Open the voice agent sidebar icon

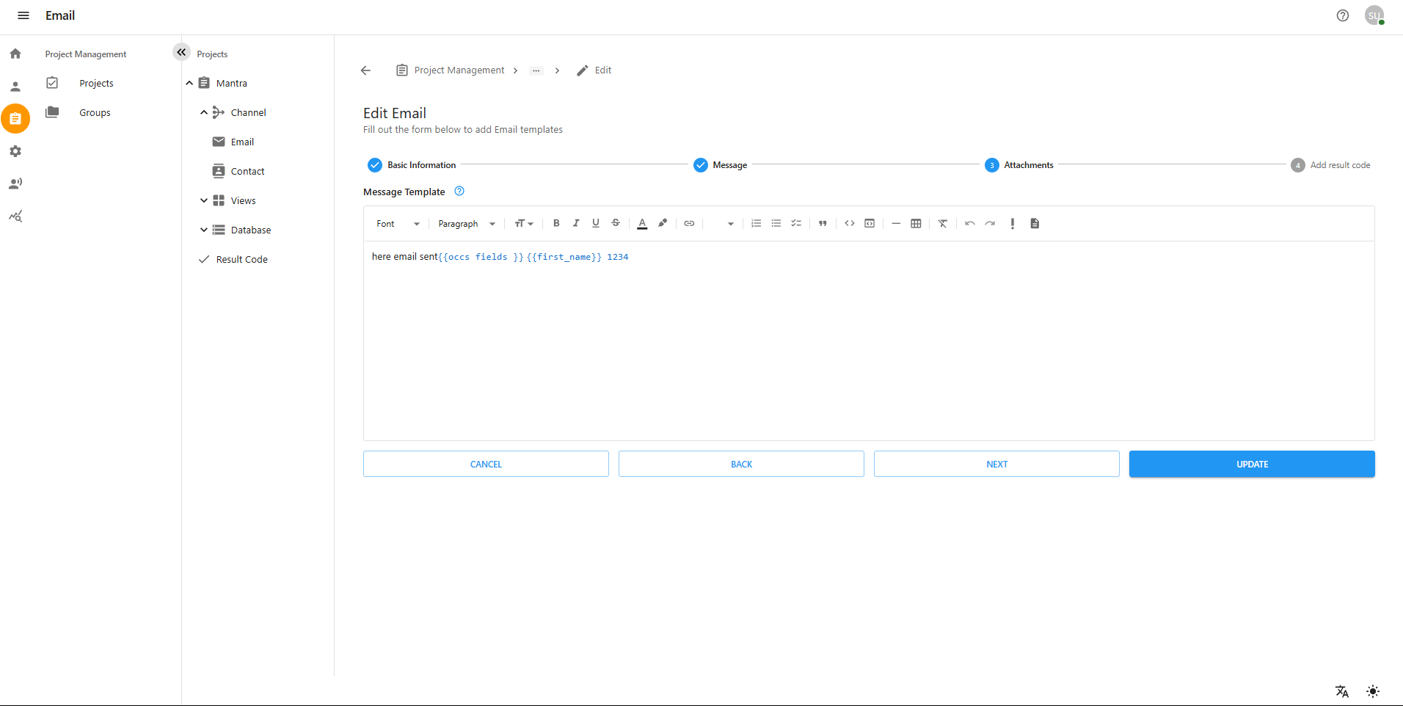15,183
